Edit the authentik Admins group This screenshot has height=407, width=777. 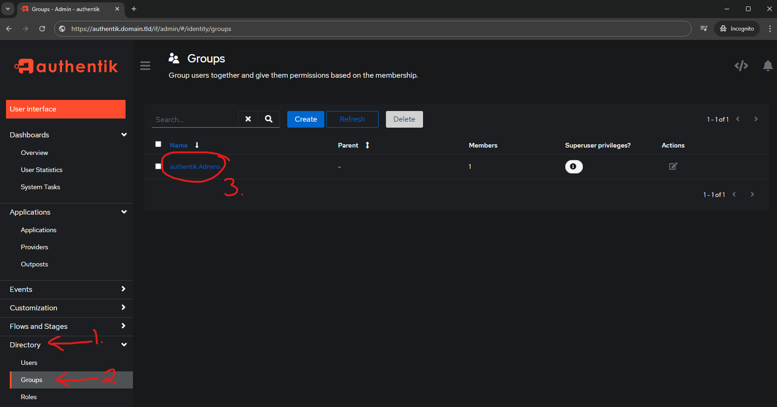point(673,166)
